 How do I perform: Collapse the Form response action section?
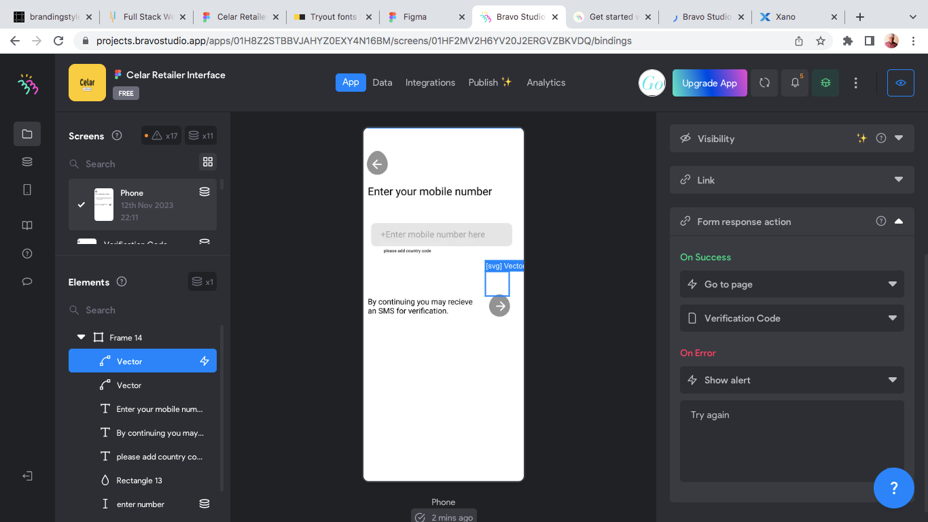899,221
